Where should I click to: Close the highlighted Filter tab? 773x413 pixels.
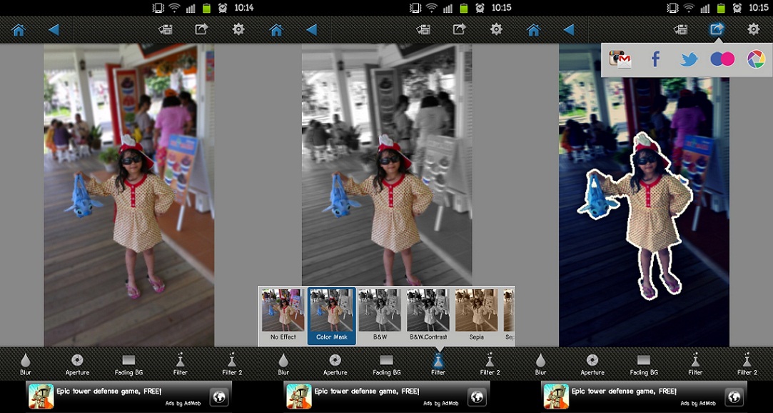438,364
